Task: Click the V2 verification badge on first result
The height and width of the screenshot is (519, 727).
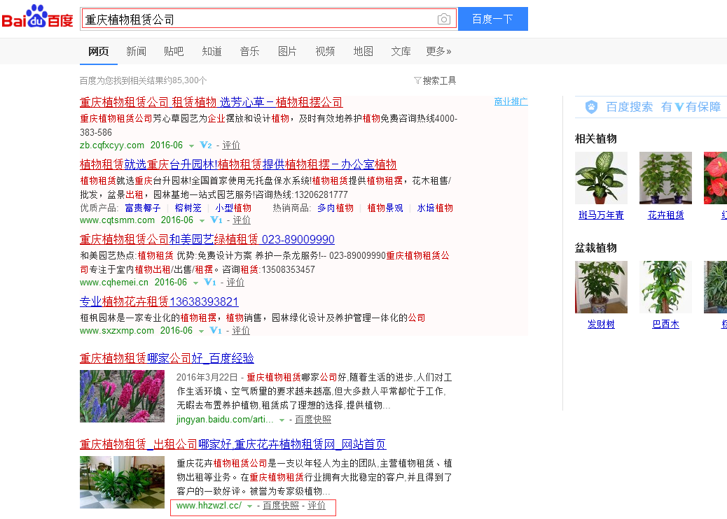Action: click(205, 145)
